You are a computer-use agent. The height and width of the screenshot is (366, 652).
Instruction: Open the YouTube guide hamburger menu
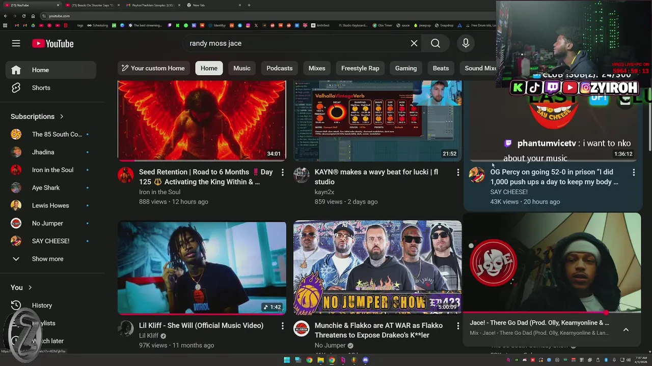tap(16, 43)
